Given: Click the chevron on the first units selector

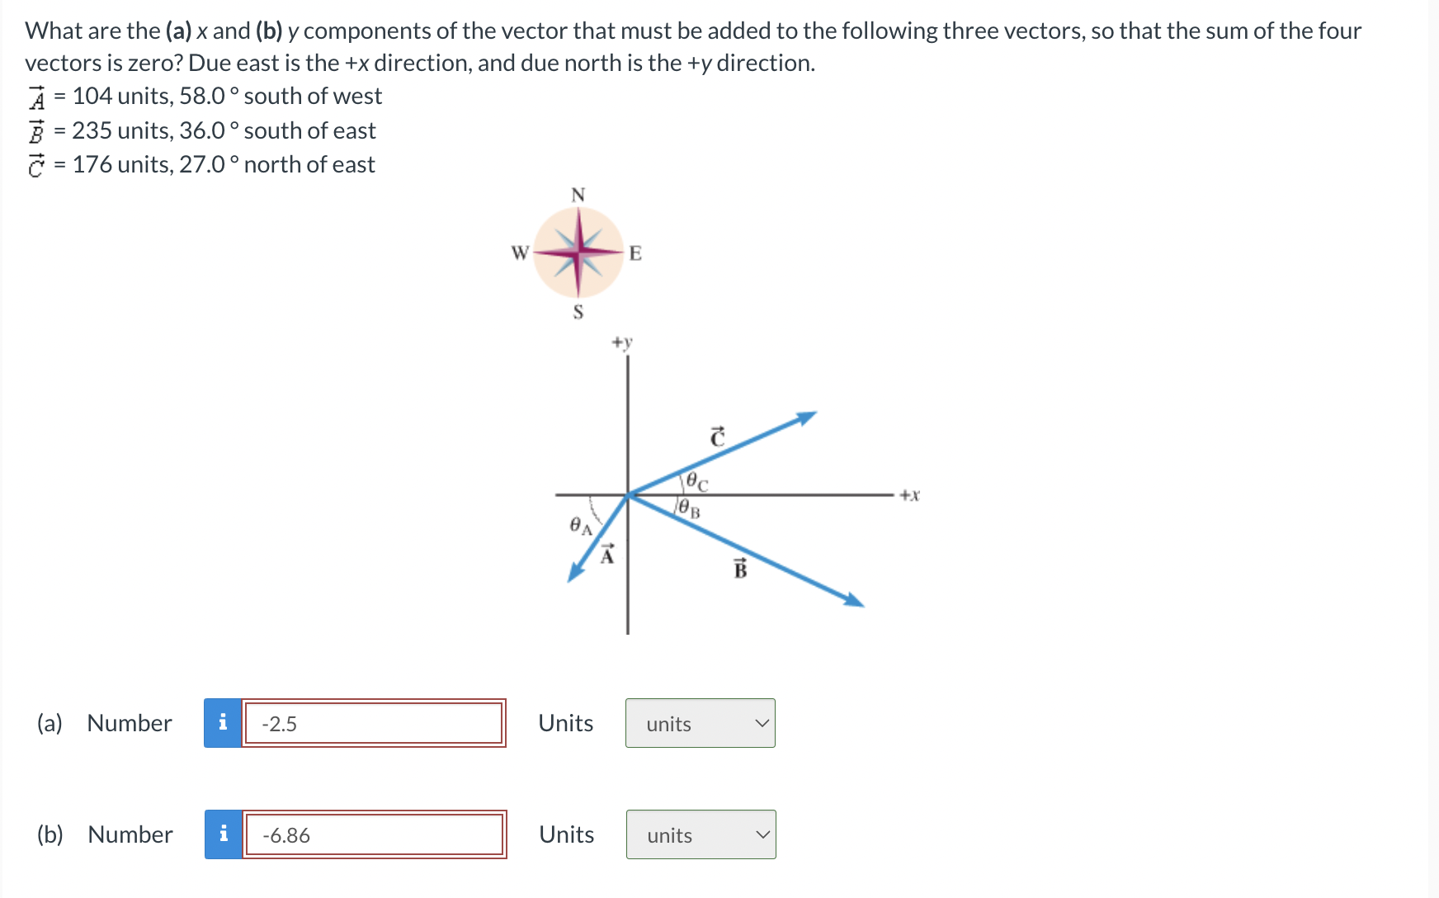Looking at the screenshot, I should click(762, 724).
